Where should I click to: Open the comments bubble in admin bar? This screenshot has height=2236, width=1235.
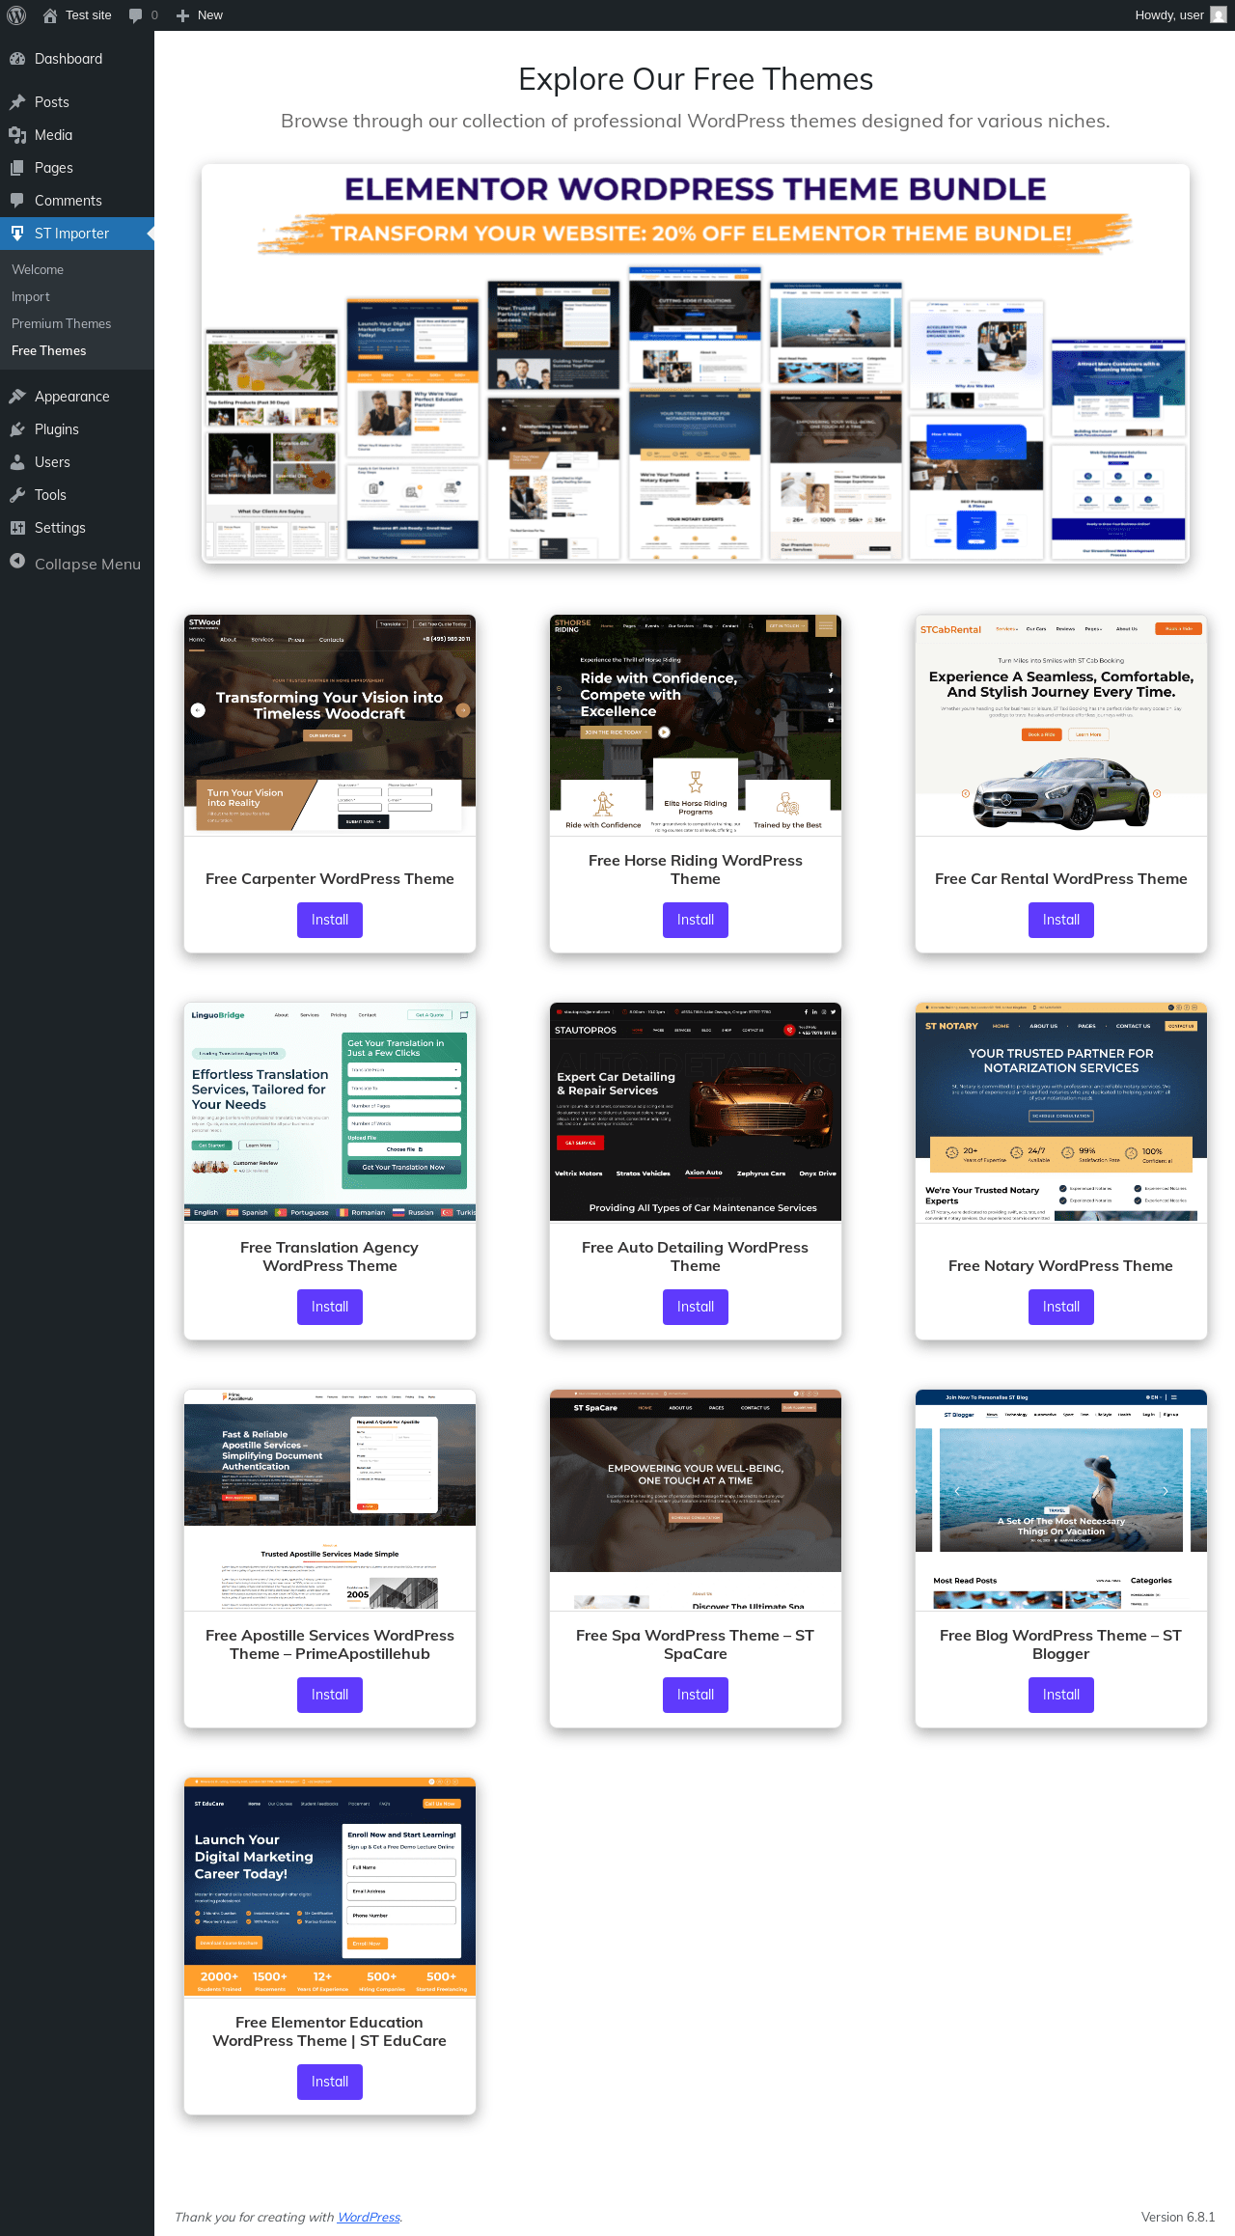click(143, 15)
